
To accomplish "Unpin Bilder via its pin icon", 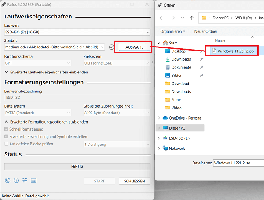I will [x=202, y=75].
